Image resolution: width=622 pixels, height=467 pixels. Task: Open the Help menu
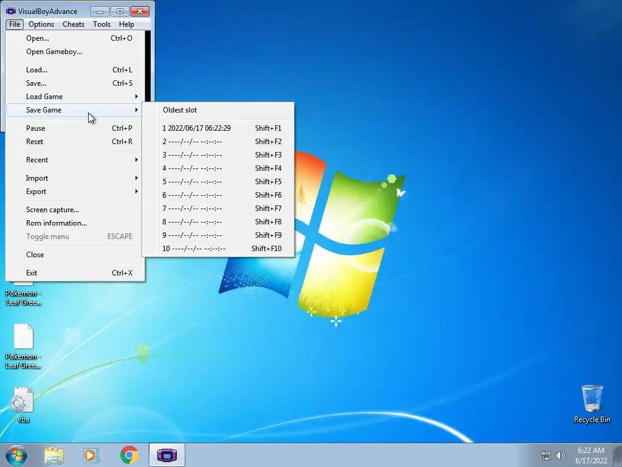(126, 24)
